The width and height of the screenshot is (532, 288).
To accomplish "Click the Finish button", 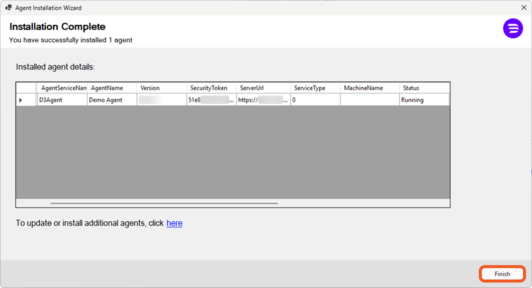I will 502,274.
